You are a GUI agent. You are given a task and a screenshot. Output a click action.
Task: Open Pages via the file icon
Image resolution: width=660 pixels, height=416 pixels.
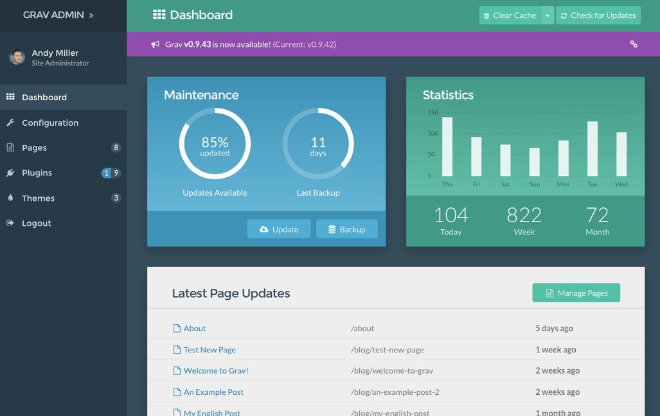click(x=9, y=147)
